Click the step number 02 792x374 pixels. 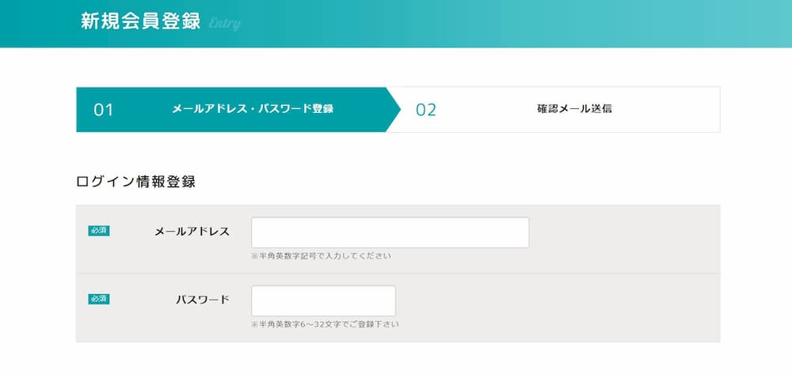tap(426, 110)
